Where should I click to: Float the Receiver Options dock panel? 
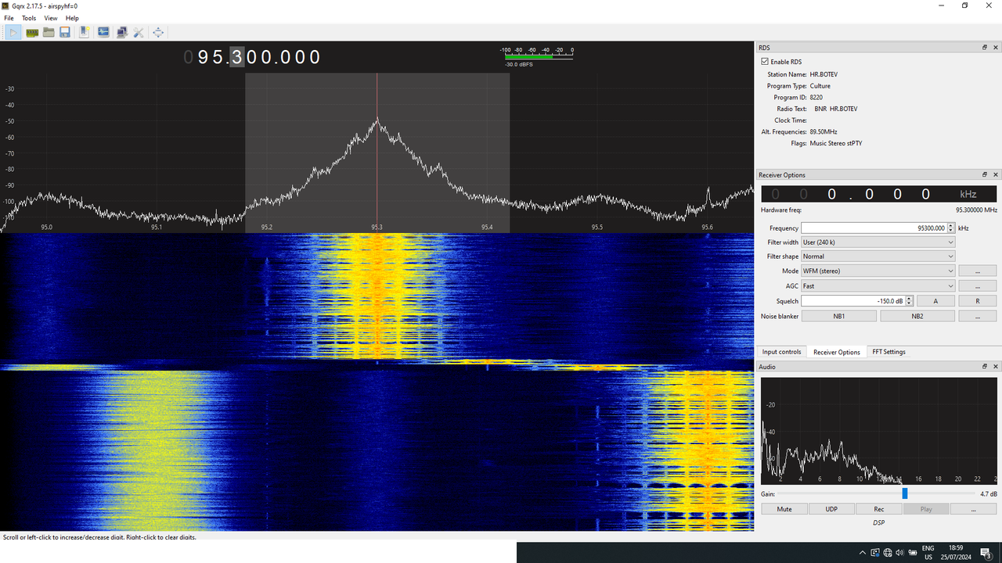coord(985,174)
